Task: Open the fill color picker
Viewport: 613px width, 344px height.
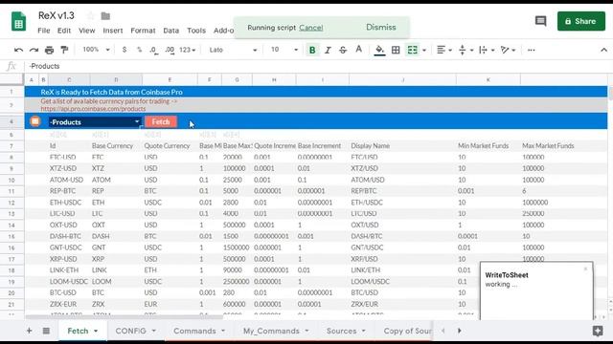Action: coord(379,50)
